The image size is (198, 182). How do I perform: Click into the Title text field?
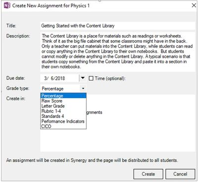click(x=118, y=26)
